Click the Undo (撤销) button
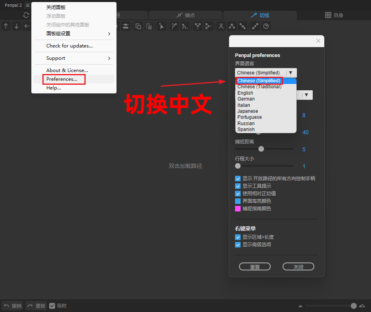Viewport: 371px width, 312px height. click(13, 306)
